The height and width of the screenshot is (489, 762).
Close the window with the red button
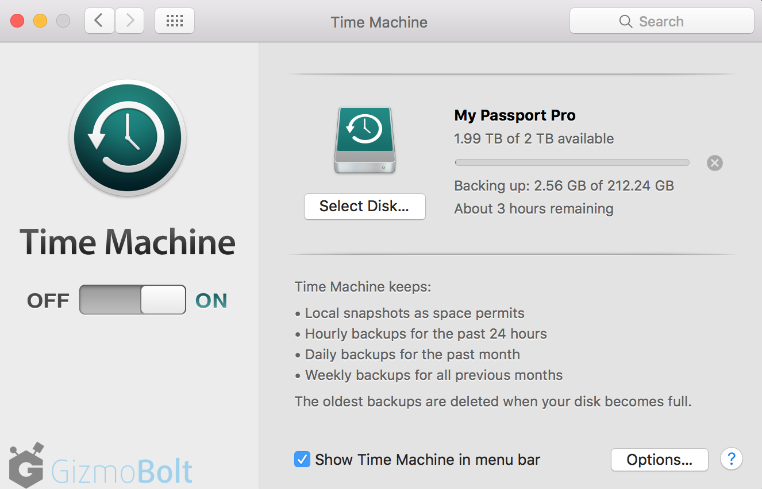pyautogui.click(x=17, y=21)
